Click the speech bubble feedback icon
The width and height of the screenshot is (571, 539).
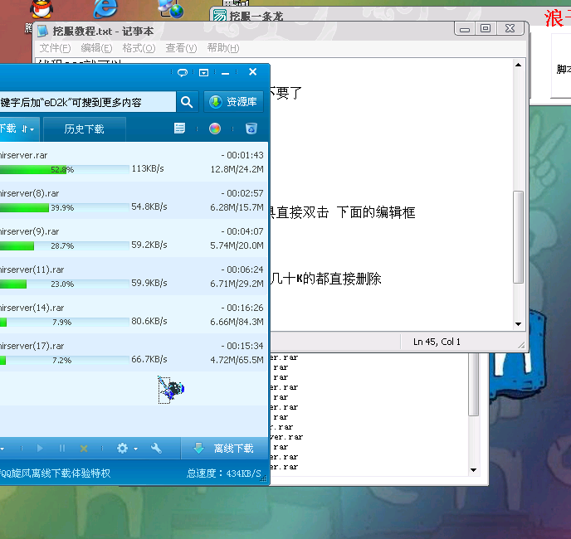click(183, 73)
